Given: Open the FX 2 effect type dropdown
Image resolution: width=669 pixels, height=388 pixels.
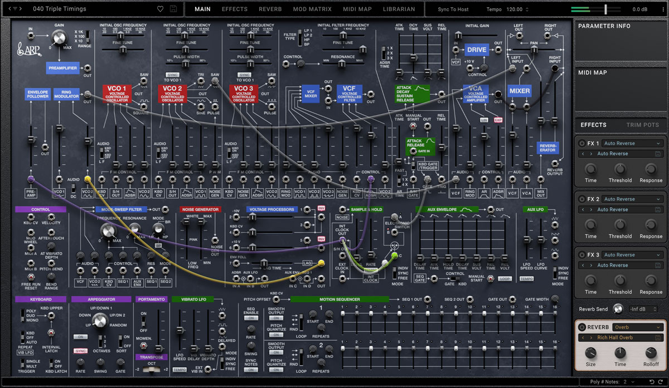Looking at the screenshot, I should (x=632, y=199).
